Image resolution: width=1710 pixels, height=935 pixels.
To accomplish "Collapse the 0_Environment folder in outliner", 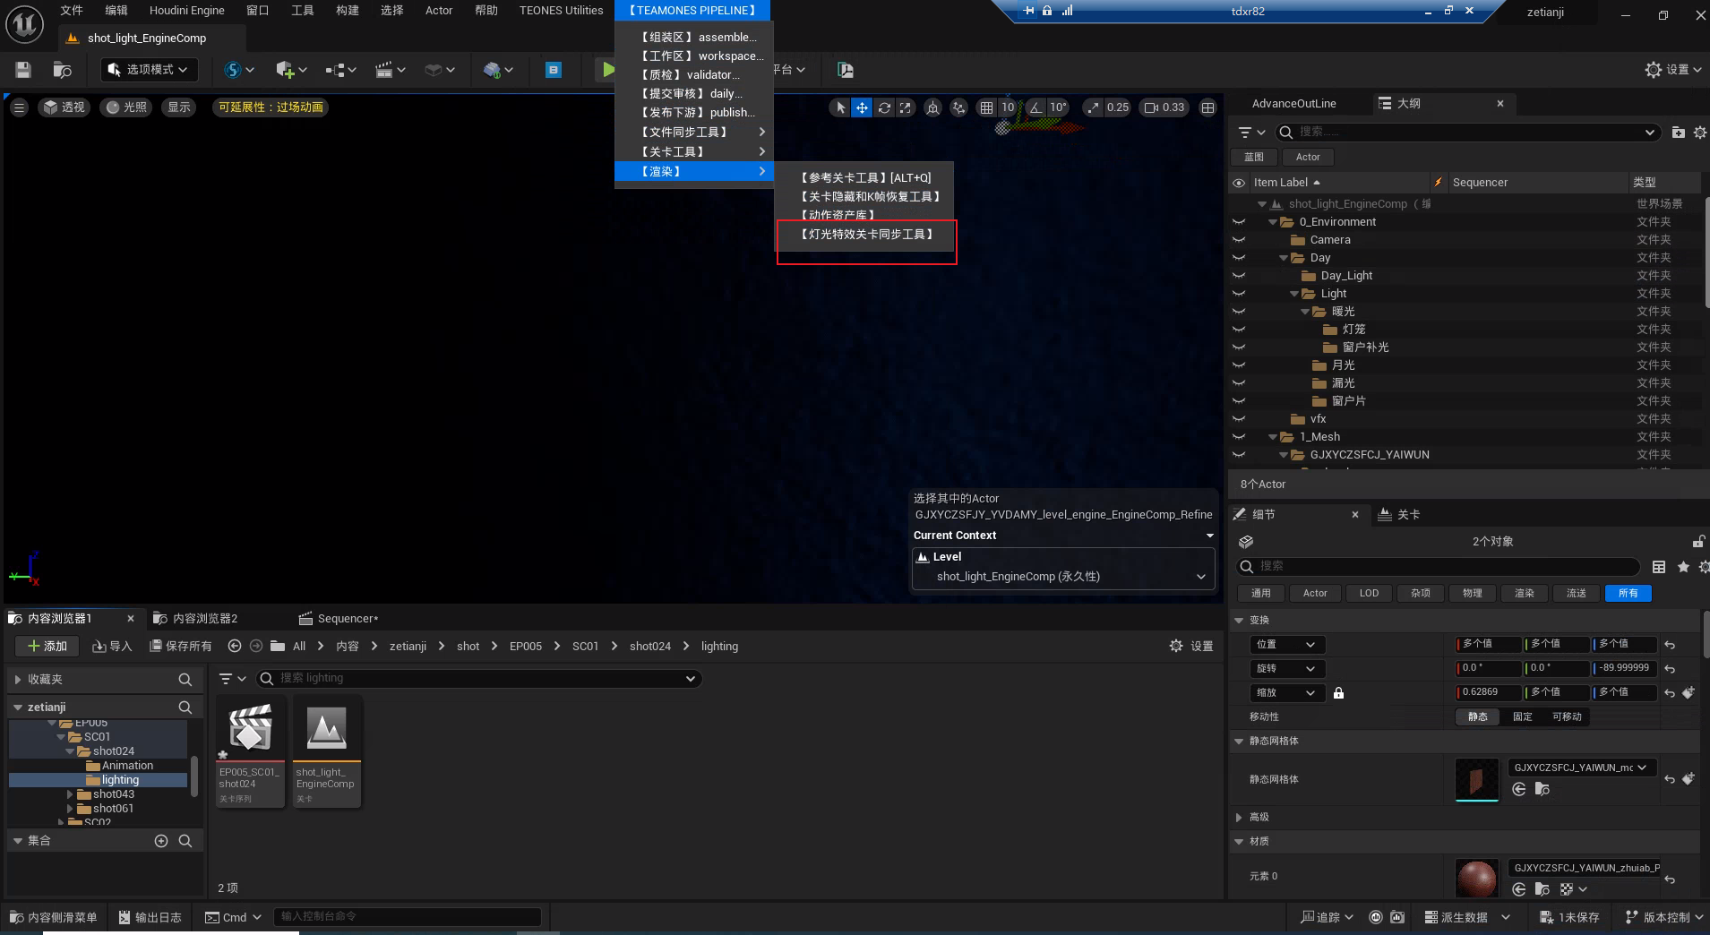I will tap(1273, 222).
